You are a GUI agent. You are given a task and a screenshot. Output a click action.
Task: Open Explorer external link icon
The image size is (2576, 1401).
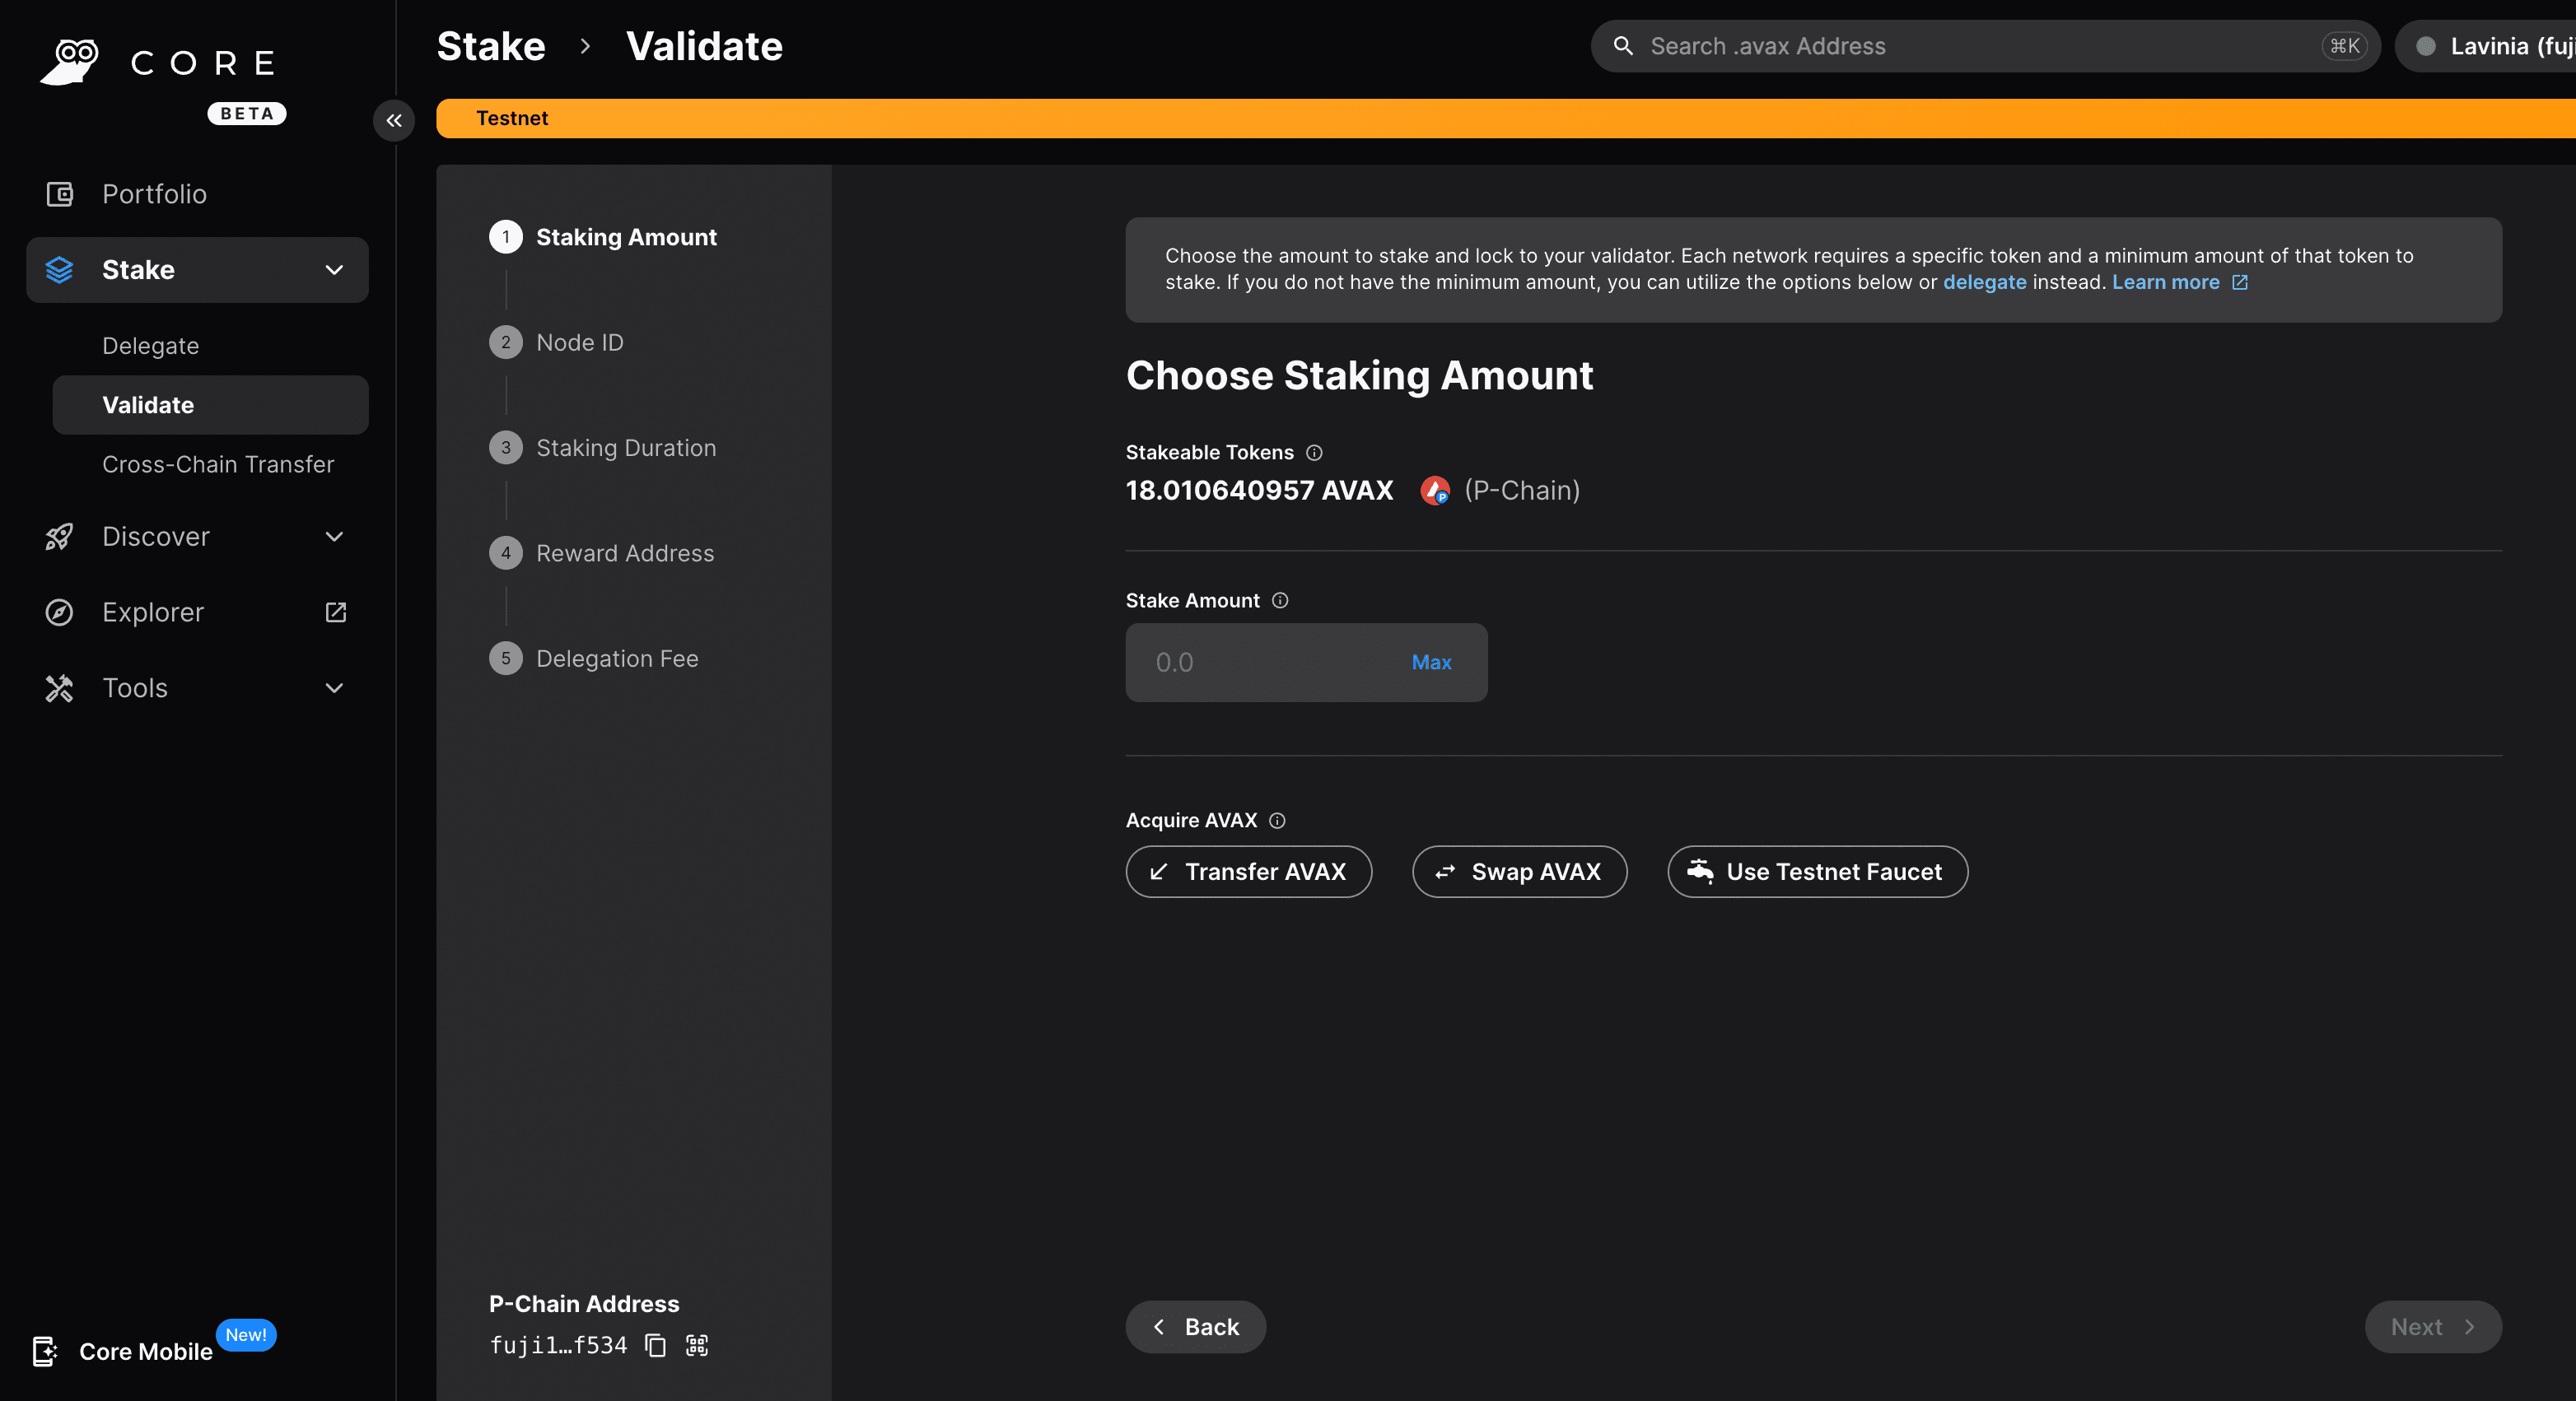click(336, 612)
